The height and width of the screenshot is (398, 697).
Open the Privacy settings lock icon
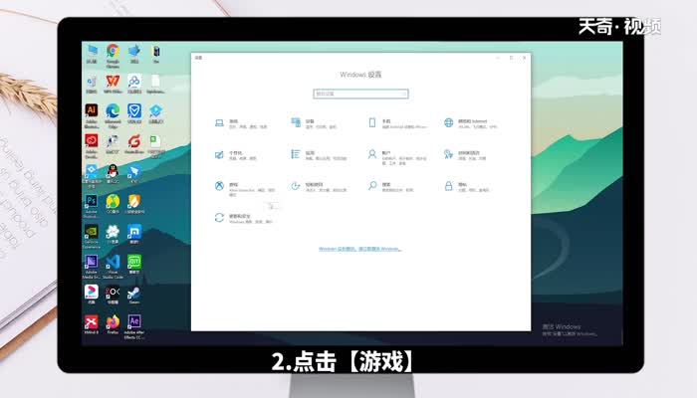coord(467,187)
